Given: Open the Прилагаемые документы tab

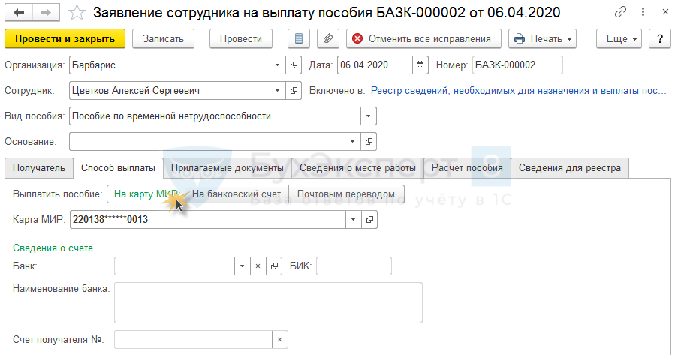Looking at the screenshot, I should click(x=226, y=168).
